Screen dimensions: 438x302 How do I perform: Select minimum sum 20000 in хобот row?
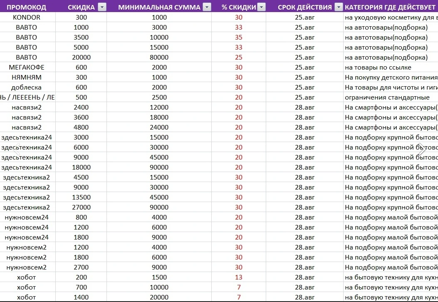tap(159, 297)
